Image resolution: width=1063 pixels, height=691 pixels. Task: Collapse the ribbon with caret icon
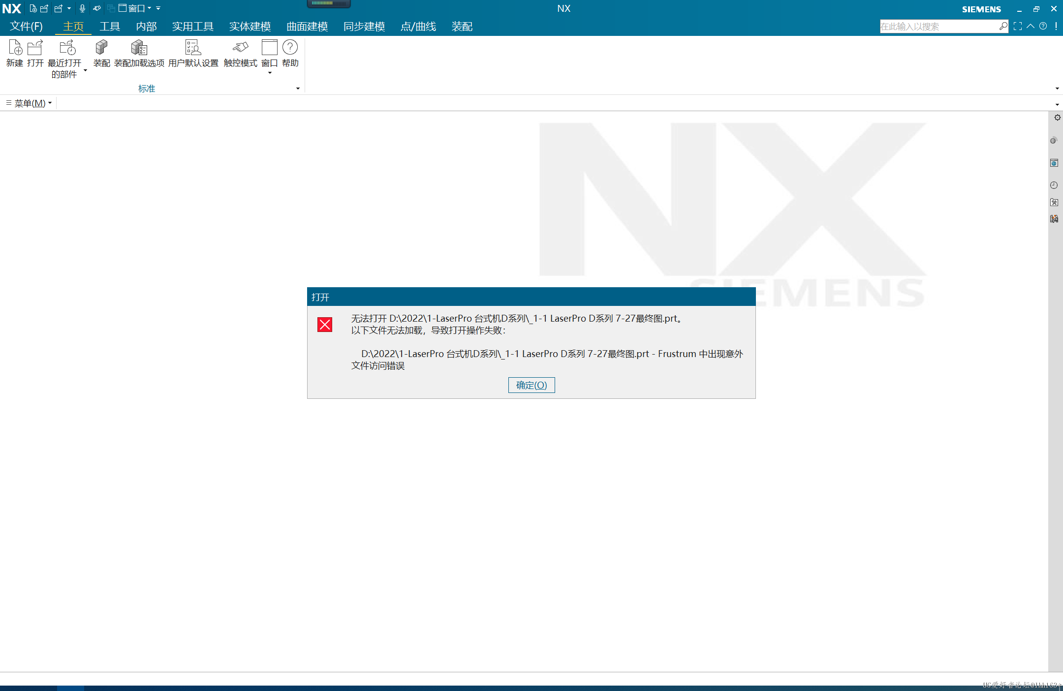click(x=1031, y=27)
